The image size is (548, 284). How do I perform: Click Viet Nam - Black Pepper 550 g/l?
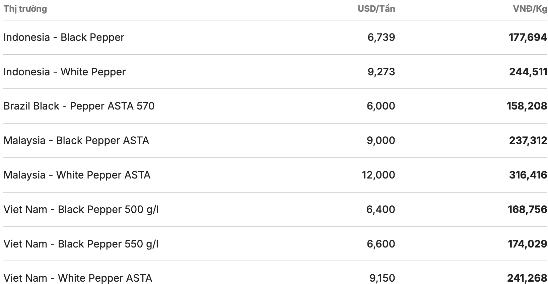81,244
